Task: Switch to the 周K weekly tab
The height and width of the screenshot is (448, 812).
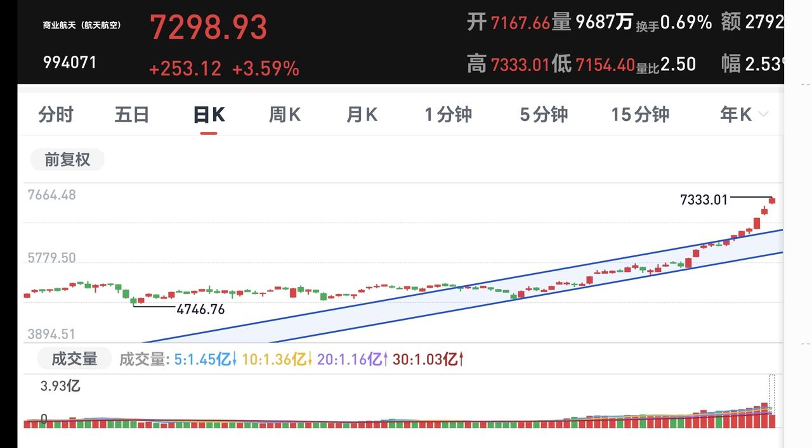Action: pyautogui.click(x=285, y=115)
